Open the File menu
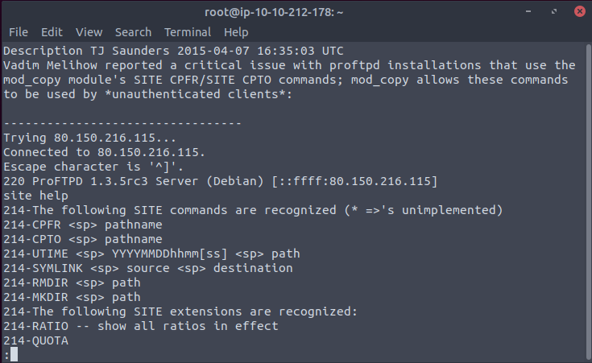The height and width of the screenshot is (363, 592). click(x=19, y=32)
